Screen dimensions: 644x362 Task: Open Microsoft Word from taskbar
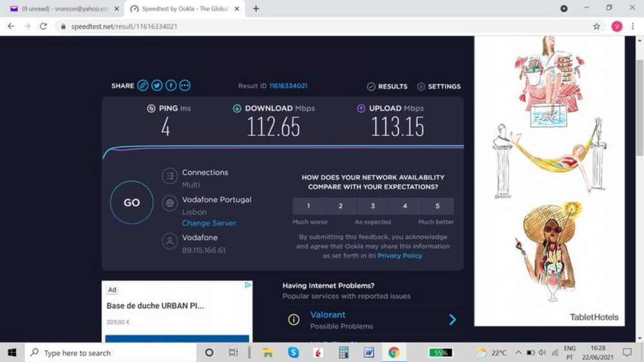369,352
